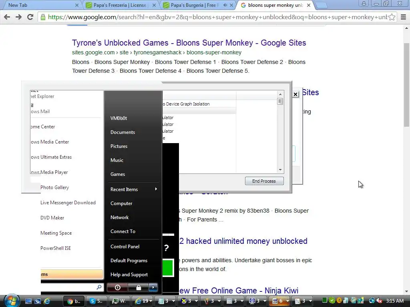Screen dimensions: 410x307
Task: Click the process list scrollbar down arrow
Action: click(280, 169)
